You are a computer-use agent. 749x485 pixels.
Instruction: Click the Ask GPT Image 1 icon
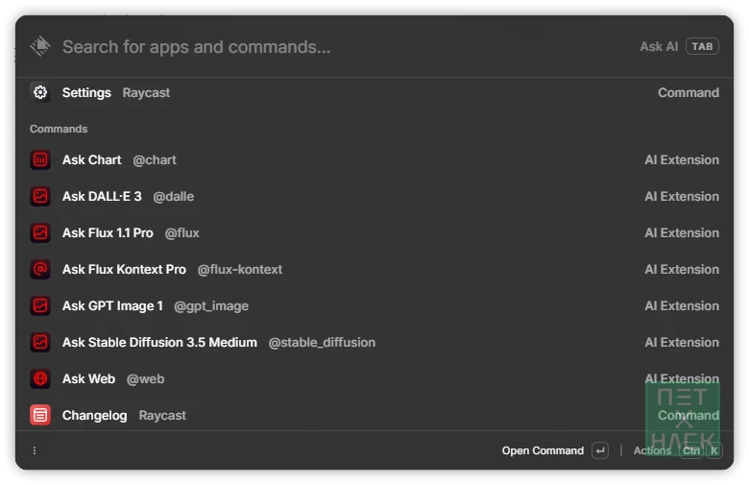click(40, 305)
